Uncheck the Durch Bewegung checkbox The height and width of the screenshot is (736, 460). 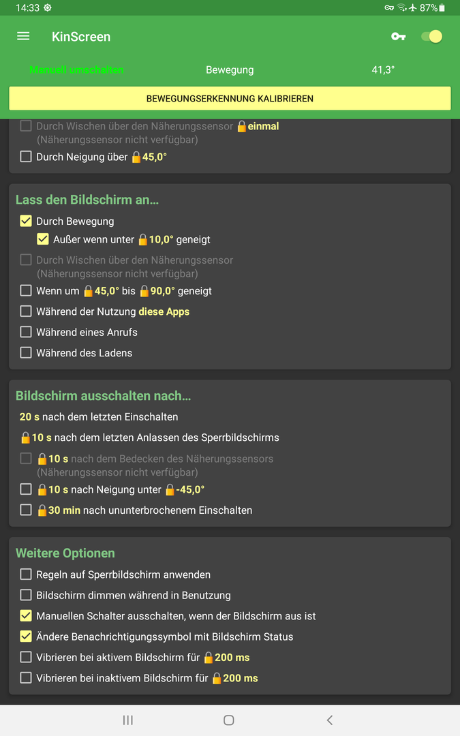[26, 221]
